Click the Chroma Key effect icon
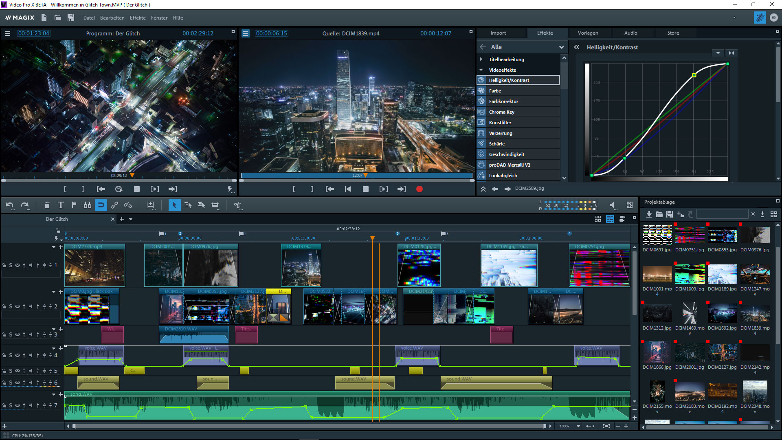The height and width of the screenshot is (440, 782). (x=481, y=112)
